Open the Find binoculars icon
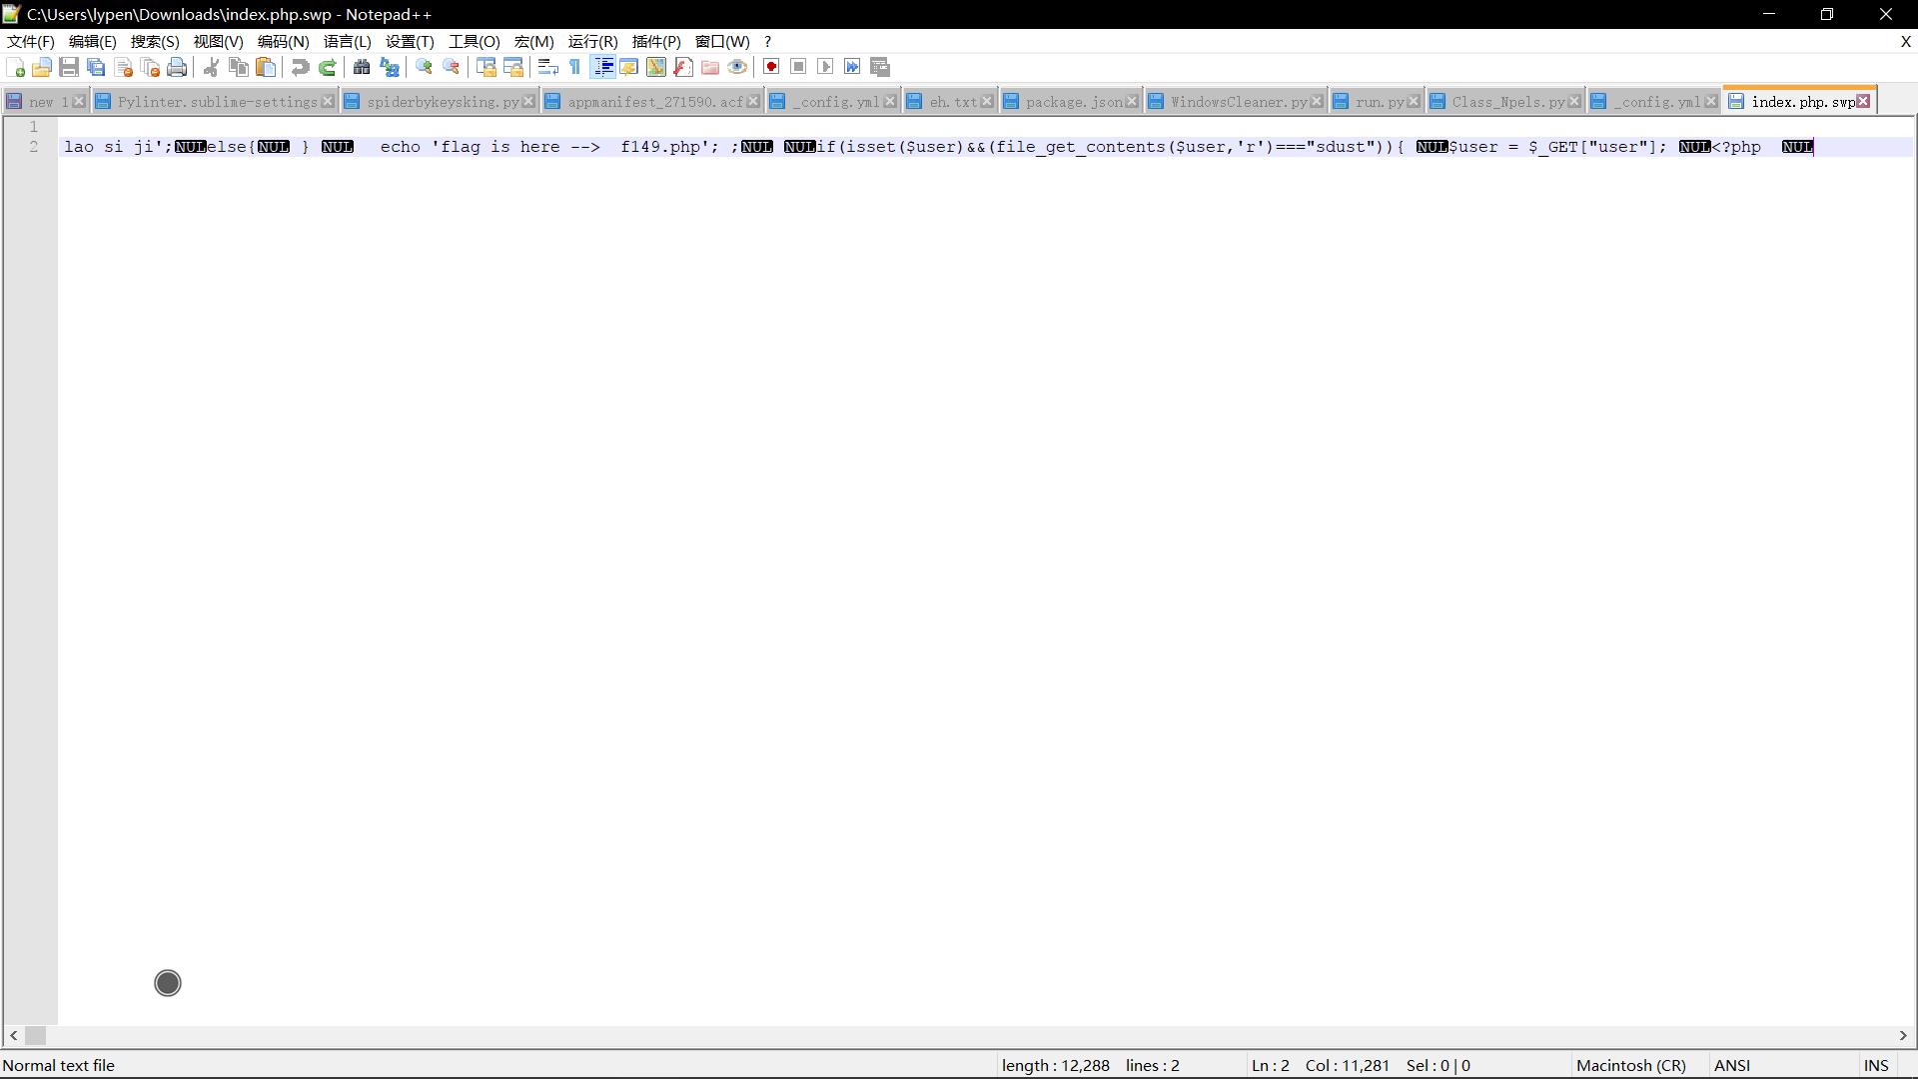1918x1079 pixels. point(362,67)
